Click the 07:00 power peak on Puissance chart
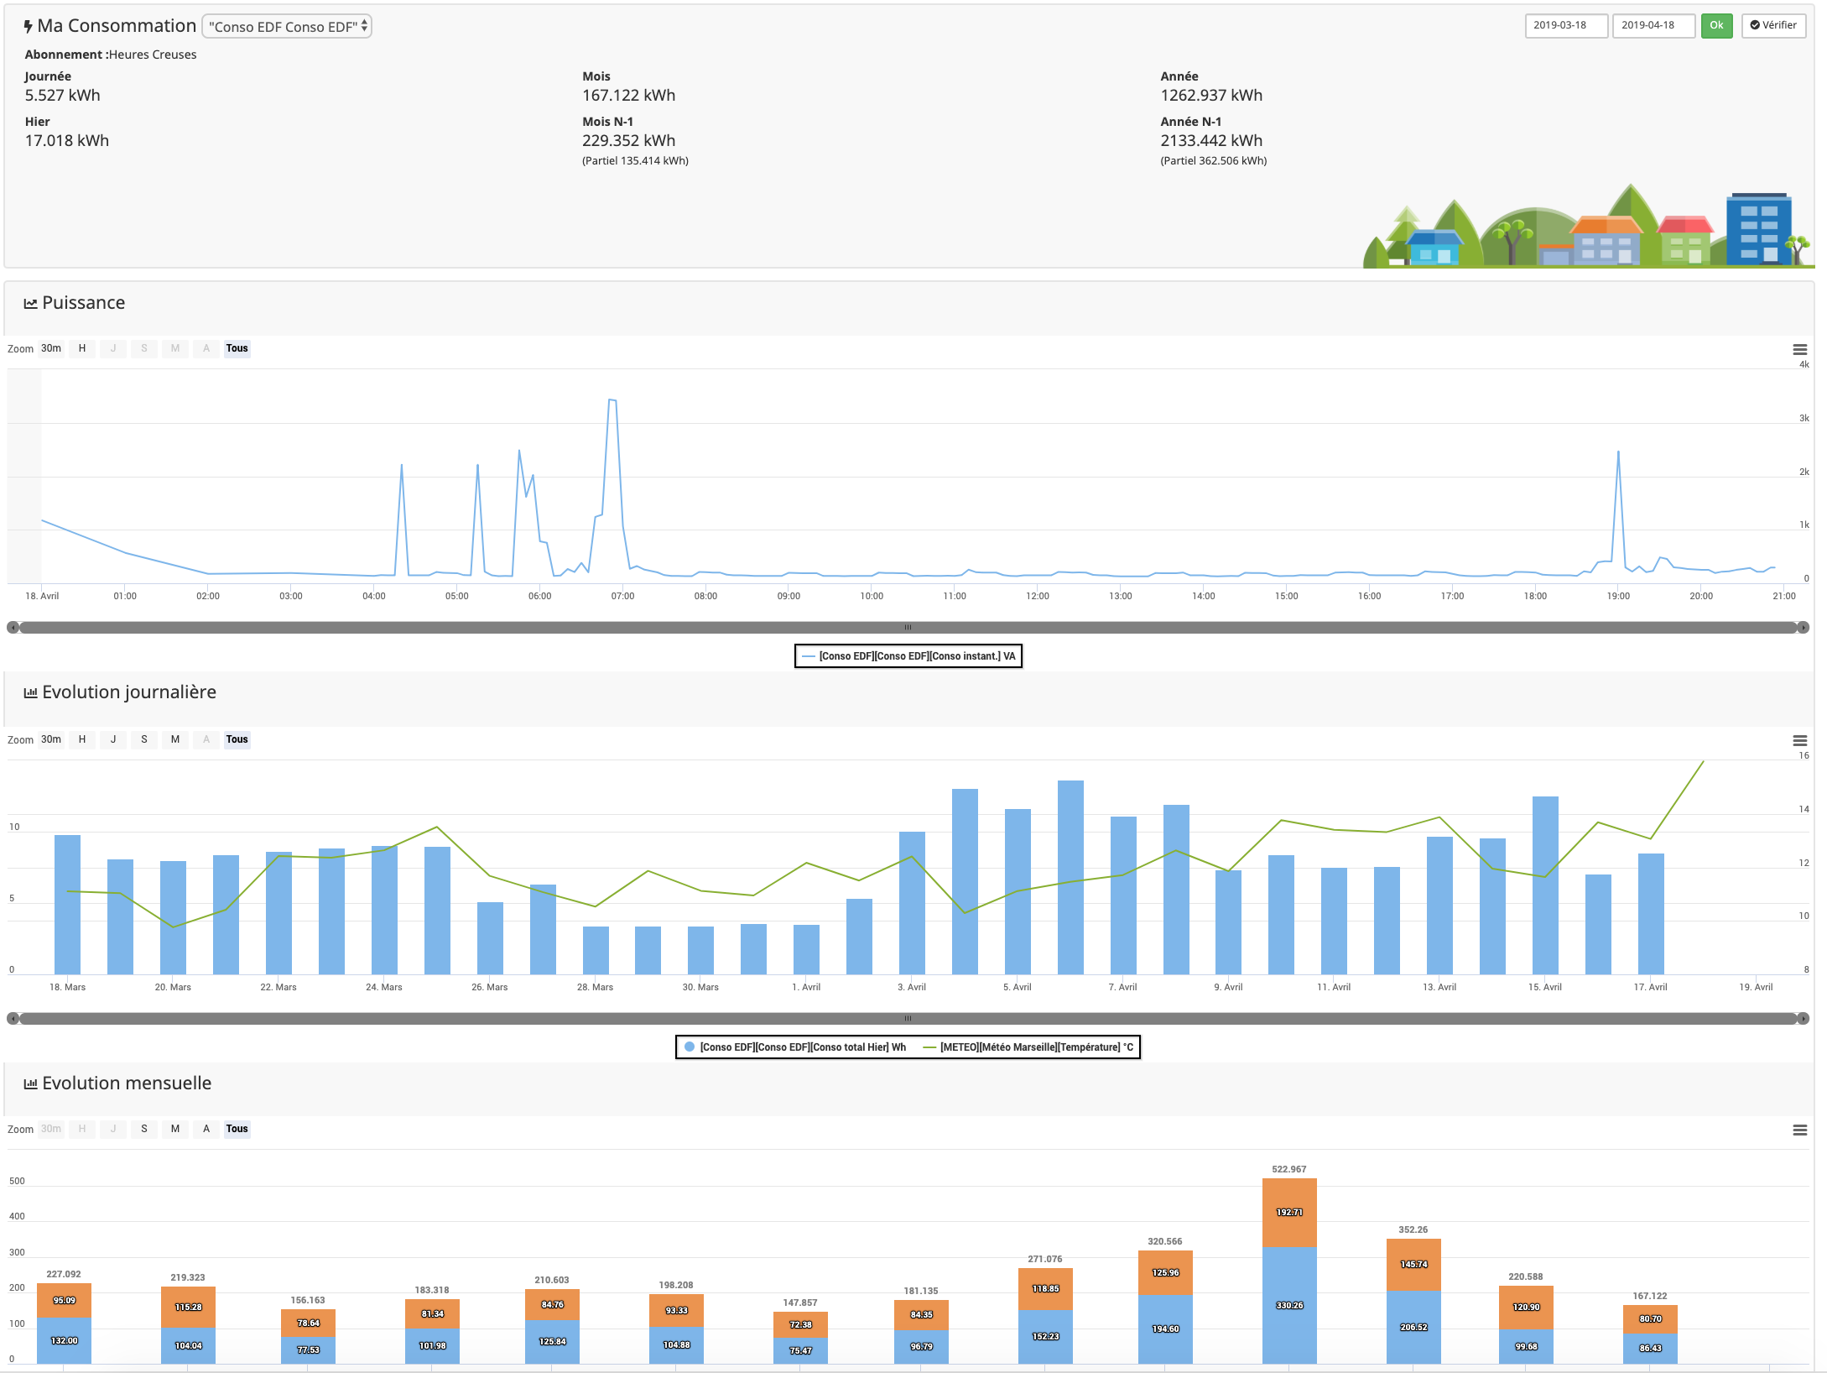Screen dimensions: 1827x1373 point(613,400)
